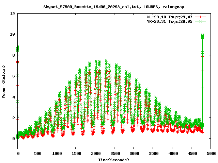Click the x-axis tick label 2000
Image resolution: width=218 pixels, height=163 pixels.
(x=96, y=153)
